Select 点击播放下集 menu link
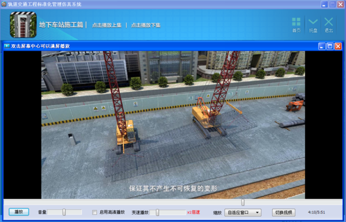This screenshot has width=346, height=222. [x=146, y=25]
